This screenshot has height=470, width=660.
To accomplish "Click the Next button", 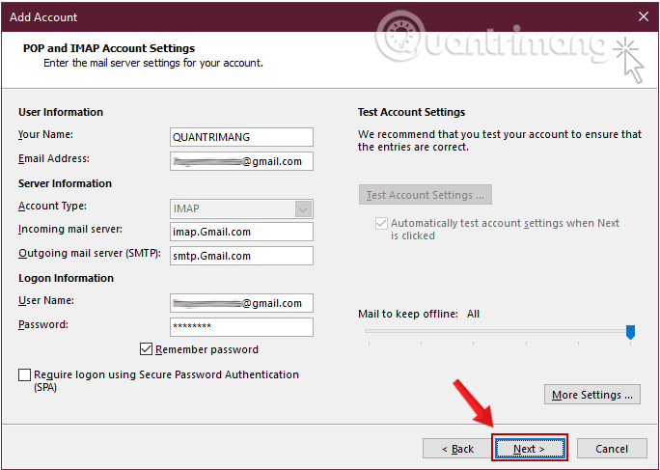I will point(530,449).
